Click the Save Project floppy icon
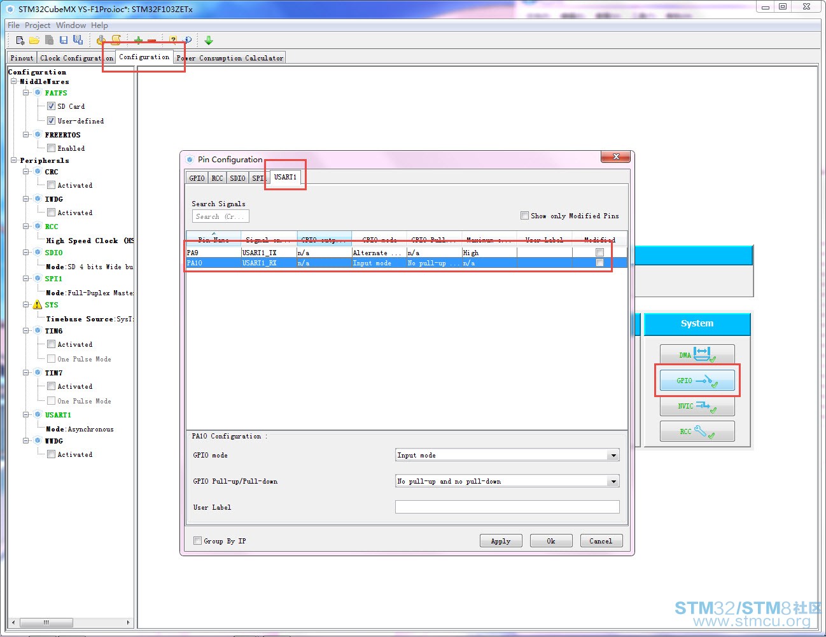 tap(64, 40)
